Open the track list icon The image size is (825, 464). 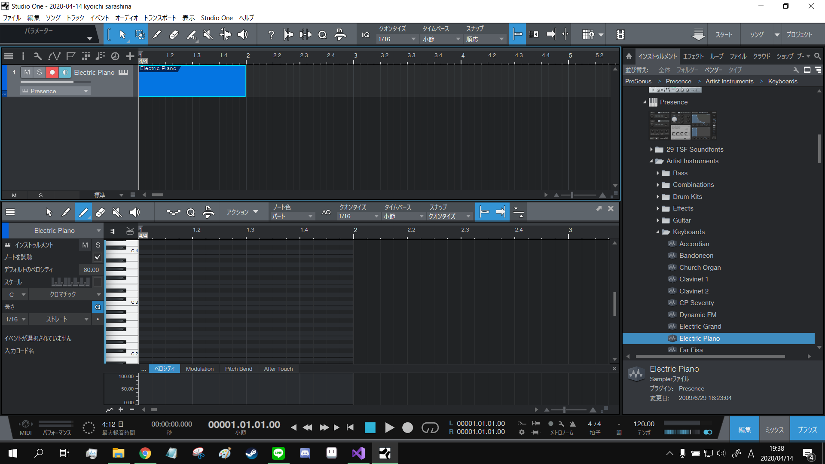(x=9, y=56)
